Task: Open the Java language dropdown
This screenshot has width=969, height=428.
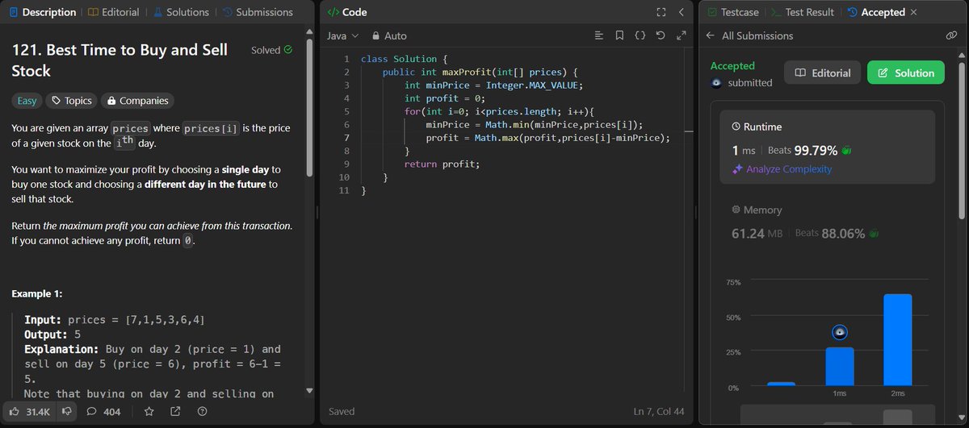Action: click(x=342, y=35)
